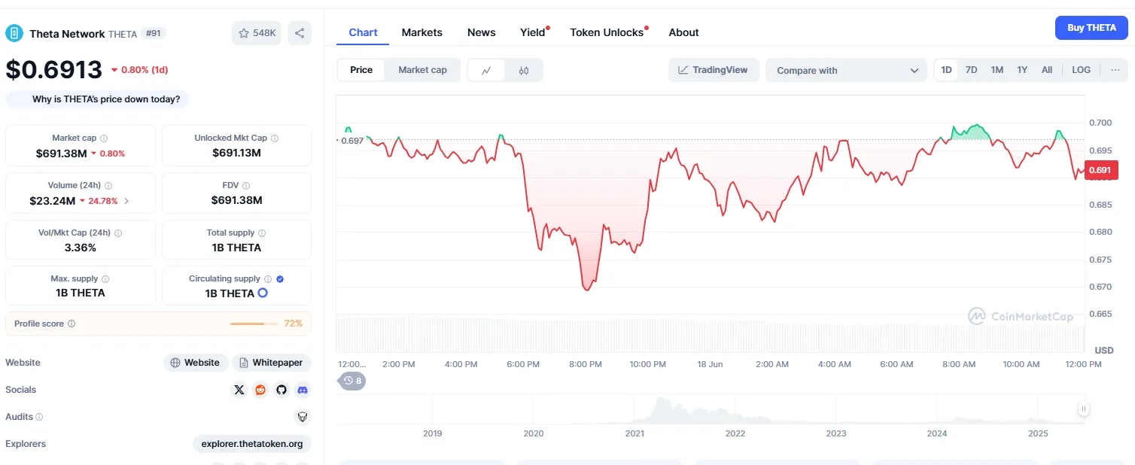Image resolution: width=1135 pixels, height=465 pixels.
Task: Open the GitHub social link
Action: click(281, 390)
